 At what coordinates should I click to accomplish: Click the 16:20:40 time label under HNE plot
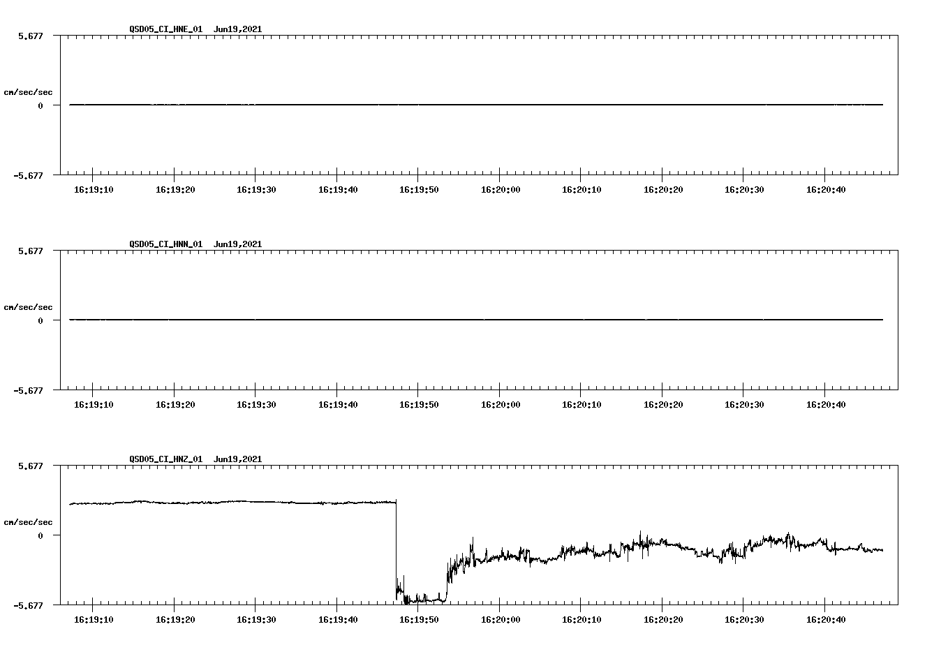point(826,190)
